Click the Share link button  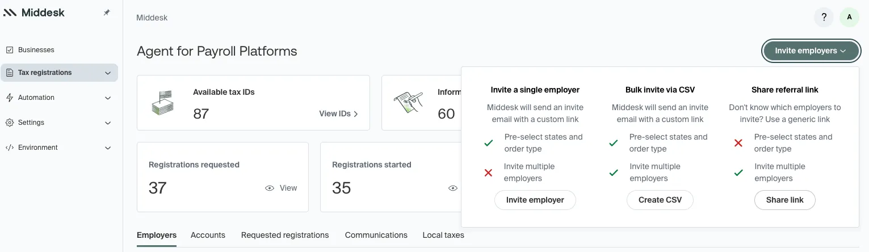(785, 200)
